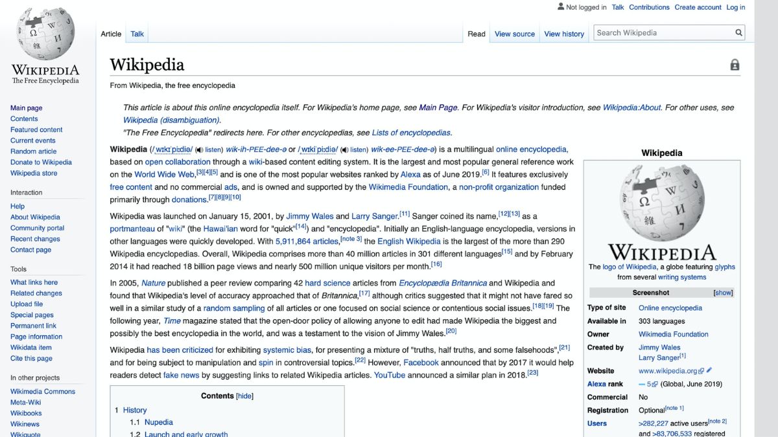Click the not-logged-in user icon
This screenshot has width=778, height=437.
[561, 7]
